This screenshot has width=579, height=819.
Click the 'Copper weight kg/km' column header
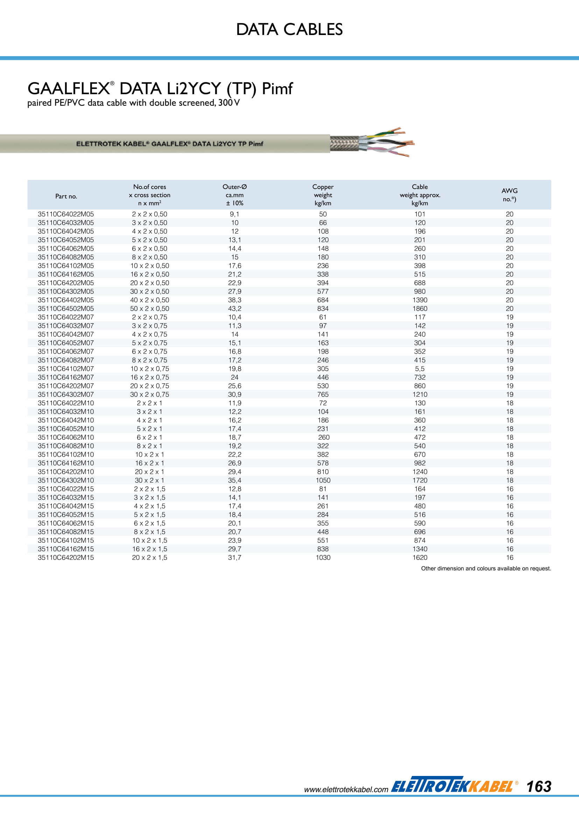(323, 195)
